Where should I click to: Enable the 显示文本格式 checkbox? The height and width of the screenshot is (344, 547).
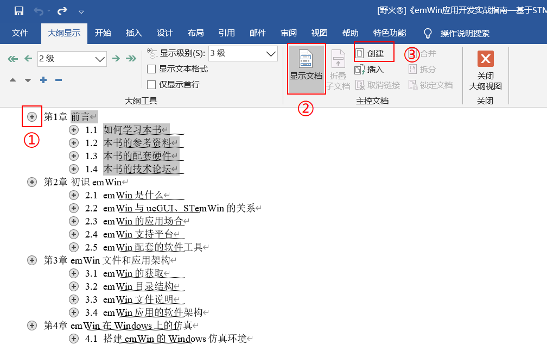[x=152, y=69]
